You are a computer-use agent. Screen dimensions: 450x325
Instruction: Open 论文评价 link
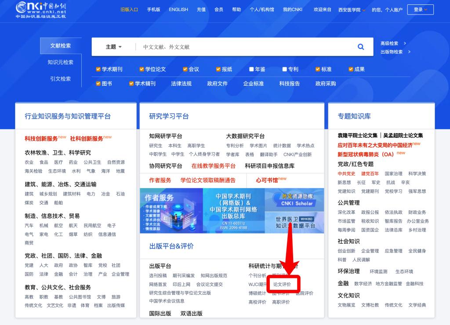click(x=282, y=284)
